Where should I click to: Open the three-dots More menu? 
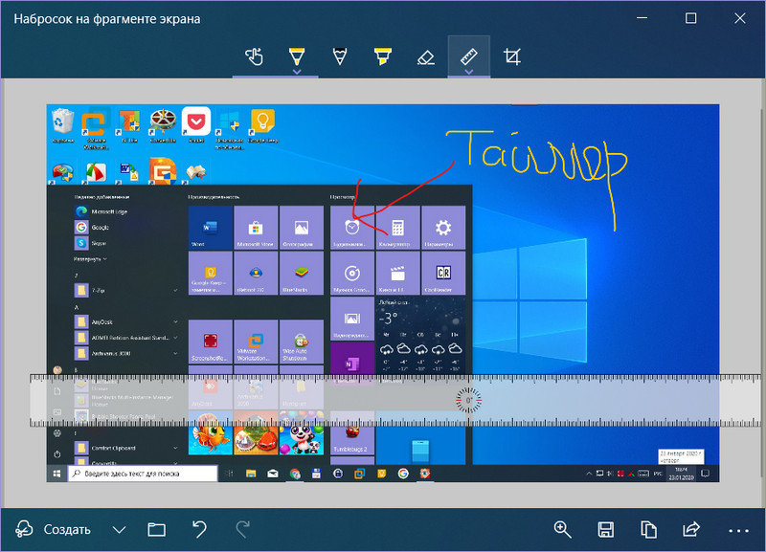738,531
